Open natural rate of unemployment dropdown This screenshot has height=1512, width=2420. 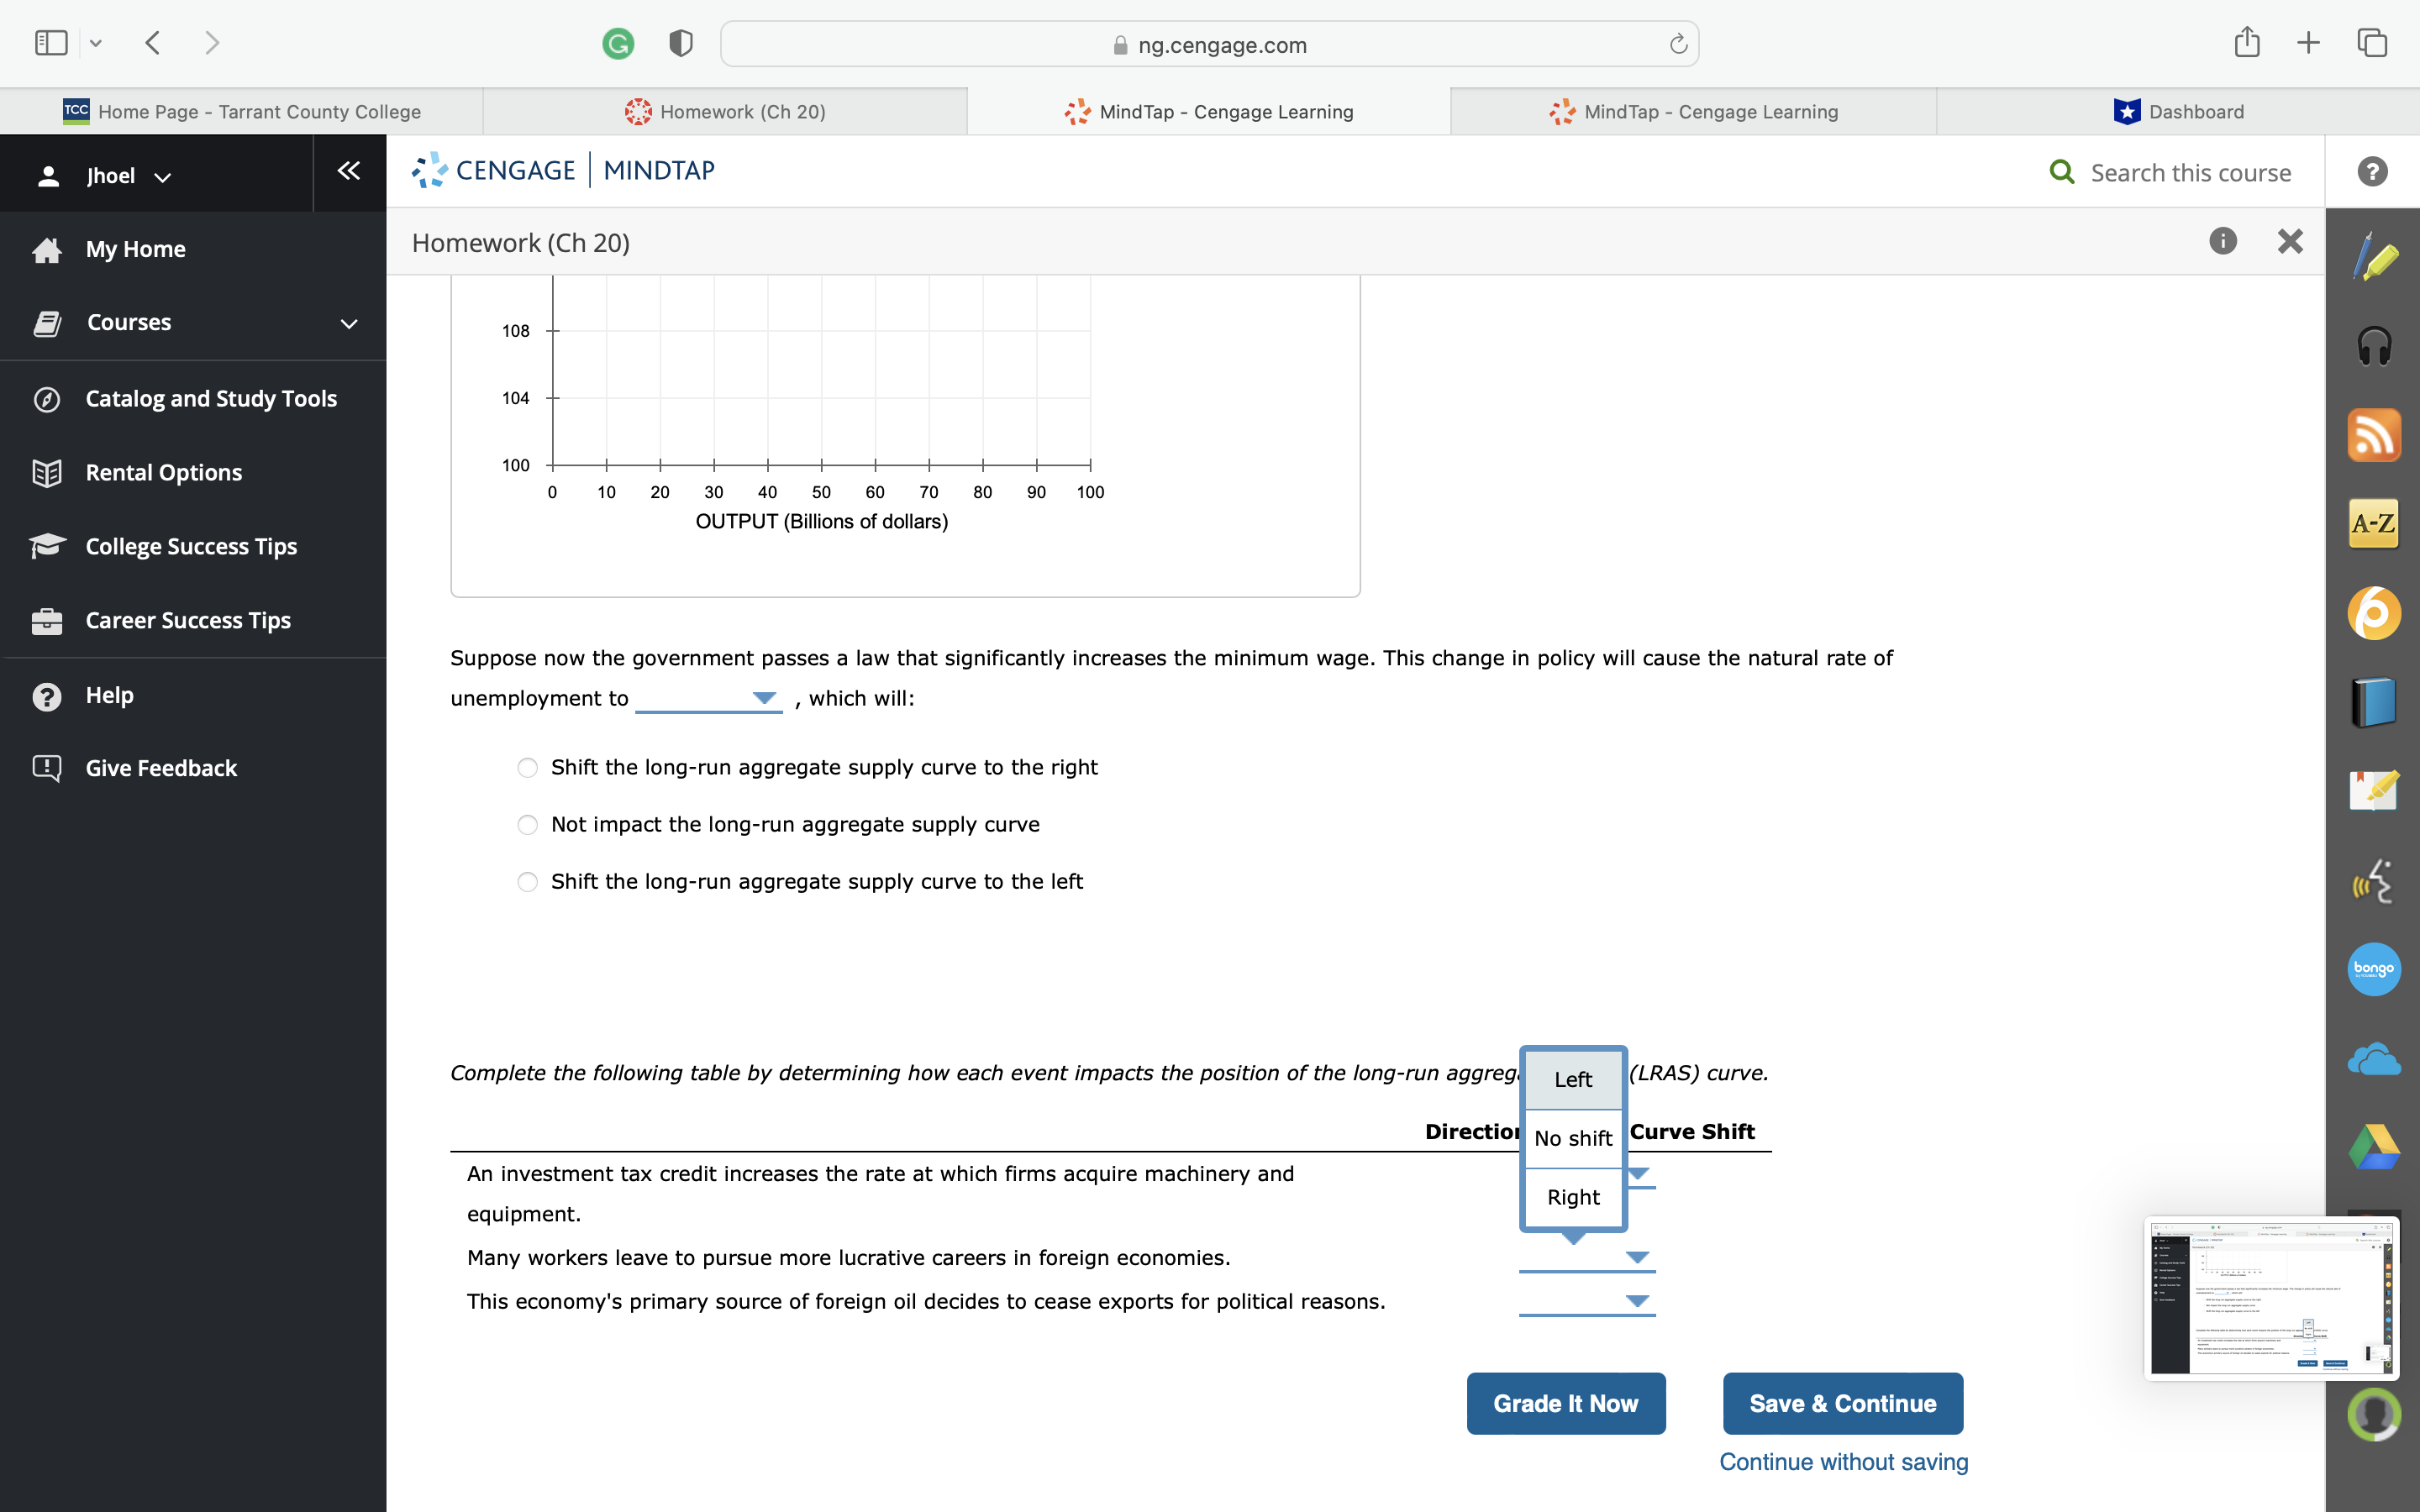coord(708,698)
